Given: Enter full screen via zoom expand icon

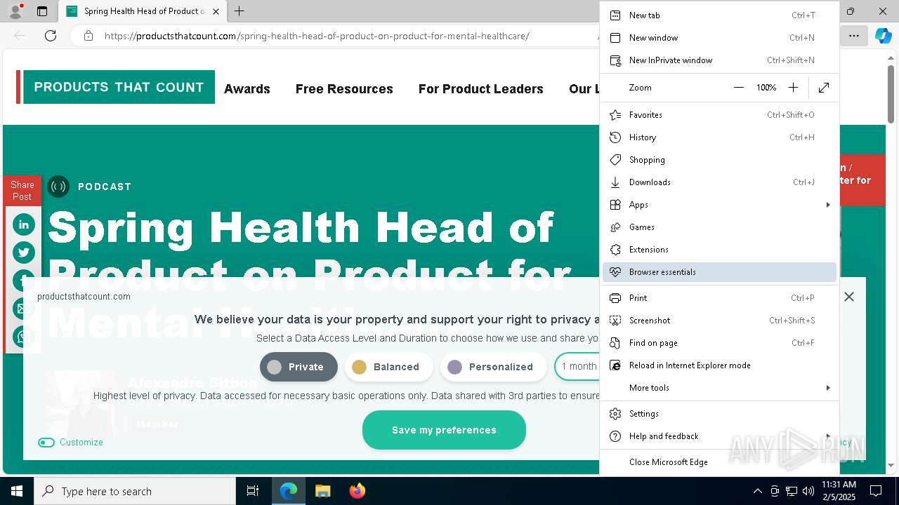Looking at the screenshot, I should (x=824, y=88).
